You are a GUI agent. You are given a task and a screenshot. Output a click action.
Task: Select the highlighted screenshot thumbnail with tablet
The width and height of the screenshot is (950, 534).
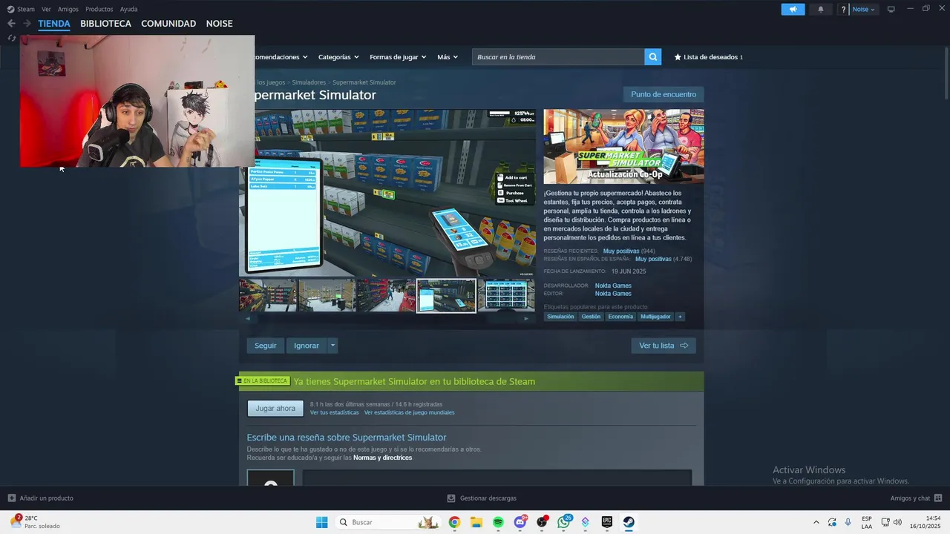coord(446,296)
